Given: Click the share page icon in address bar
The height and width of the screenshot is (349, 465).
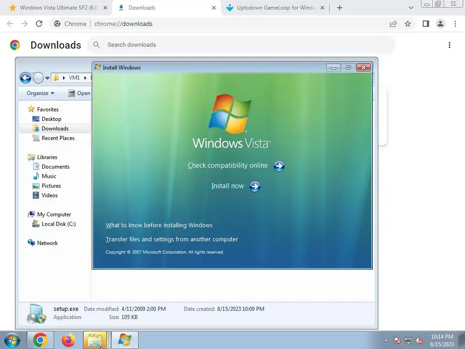Looking at the screenshot, I should tap(393, 24).
